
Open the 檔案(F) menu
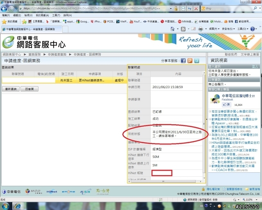point(6,15)
